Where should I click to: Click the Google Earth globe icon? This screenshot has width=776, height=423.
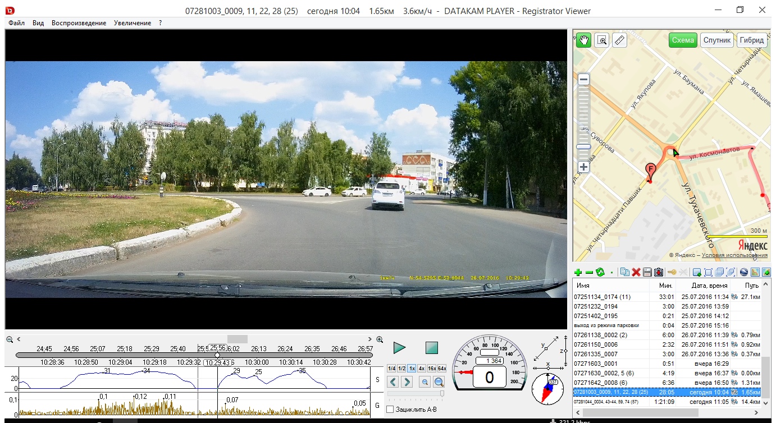click(744, 273)
